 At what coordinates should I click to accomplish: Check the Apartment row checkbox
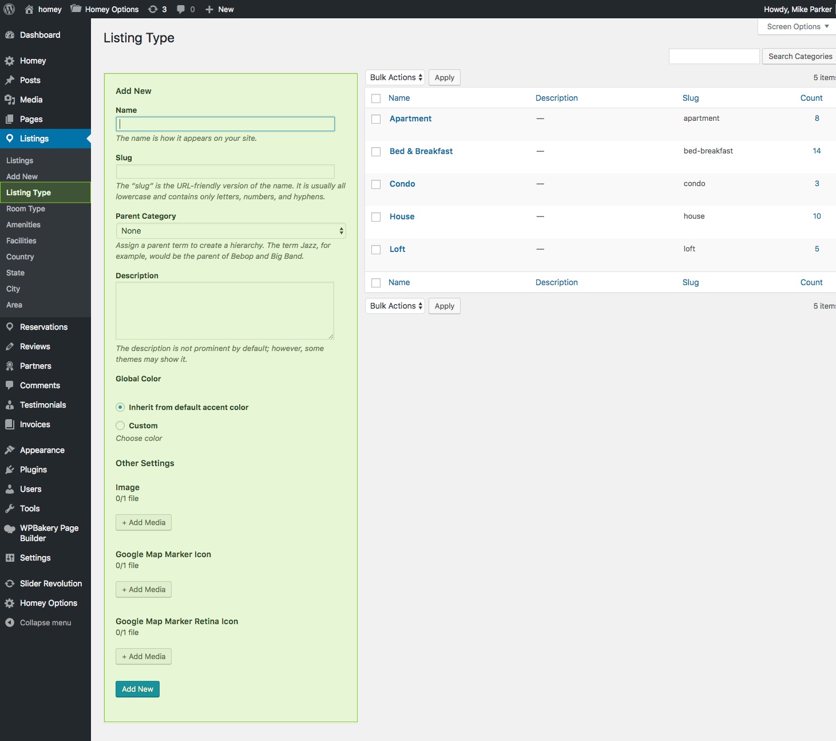(376, 119)
